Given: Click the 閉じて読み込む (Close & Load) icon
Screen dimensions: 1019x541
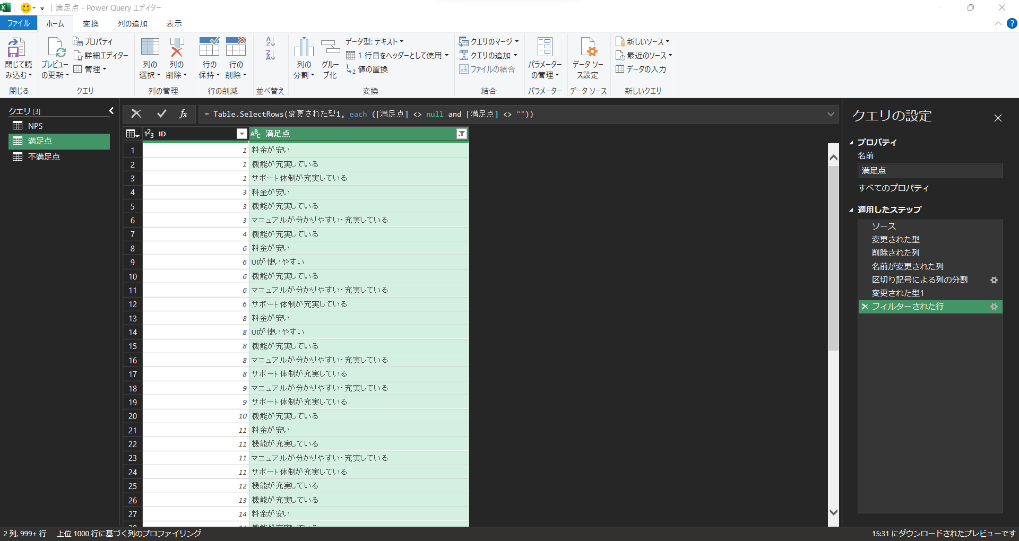Looking at the screenshot, I should pyautogui.click(x=16, y=48).
